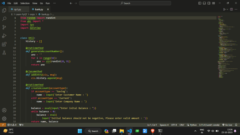Toggle Secondary Side Bar visibility
Viewport: 240px width, 135px height.
tap(209, 3)
